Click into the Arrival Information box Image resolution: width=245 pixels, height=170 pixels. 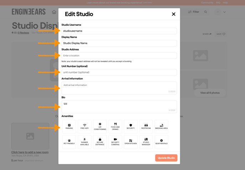(x=119, y=88)
